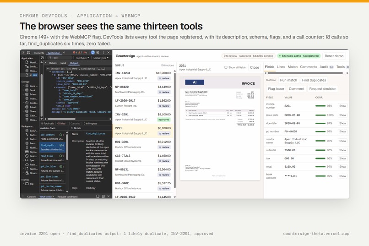Click the expand drawer icon in bottom bar

(x=103, y=197)
